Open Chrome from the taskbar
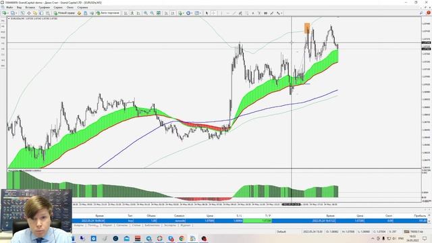 tap(182, 238)
